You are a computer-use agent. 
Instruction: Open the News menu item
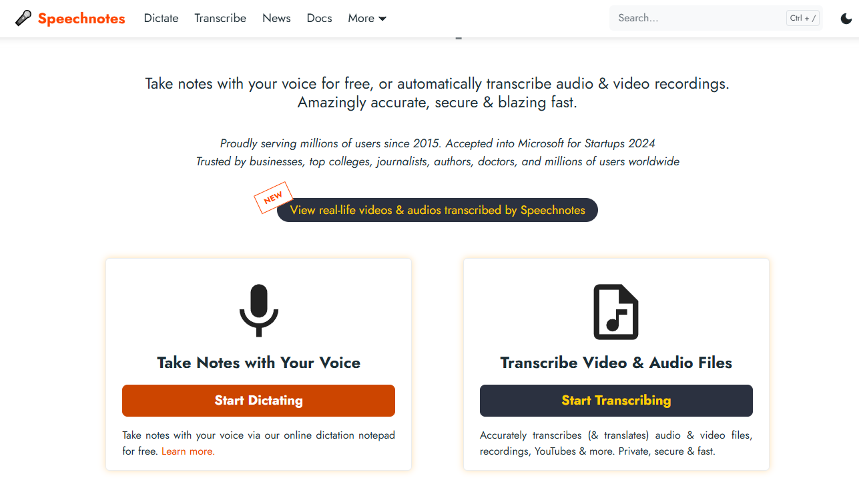point(276,18)
